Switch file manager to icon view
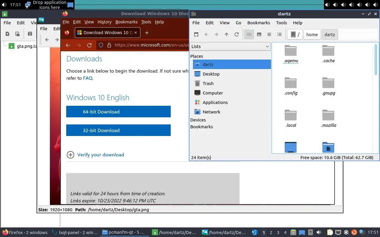The image size is (380, 237). point(249,34)
